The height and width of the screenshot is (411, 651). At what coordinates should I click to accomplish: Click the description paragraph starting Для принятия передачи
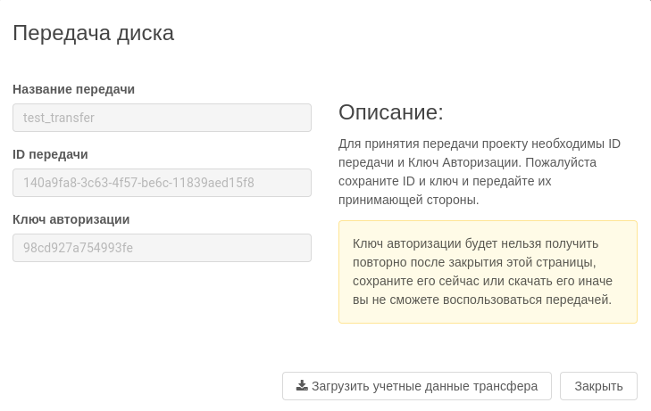tap(480, 171)
